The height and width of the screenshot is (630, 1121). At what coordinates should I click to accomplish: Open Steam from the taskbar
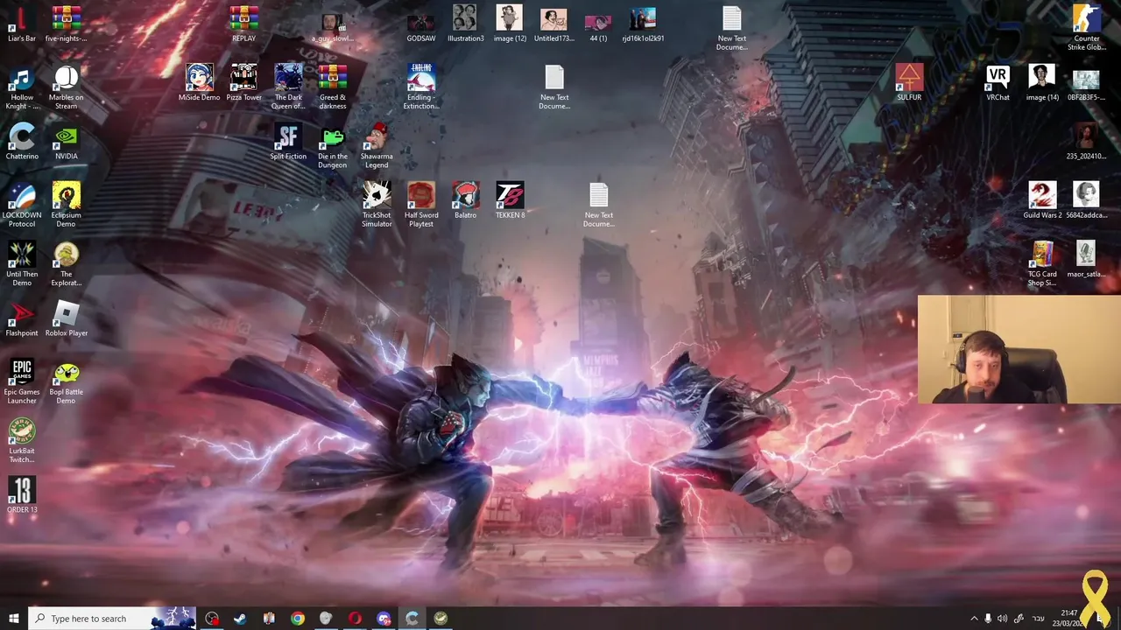pos(240,618)
